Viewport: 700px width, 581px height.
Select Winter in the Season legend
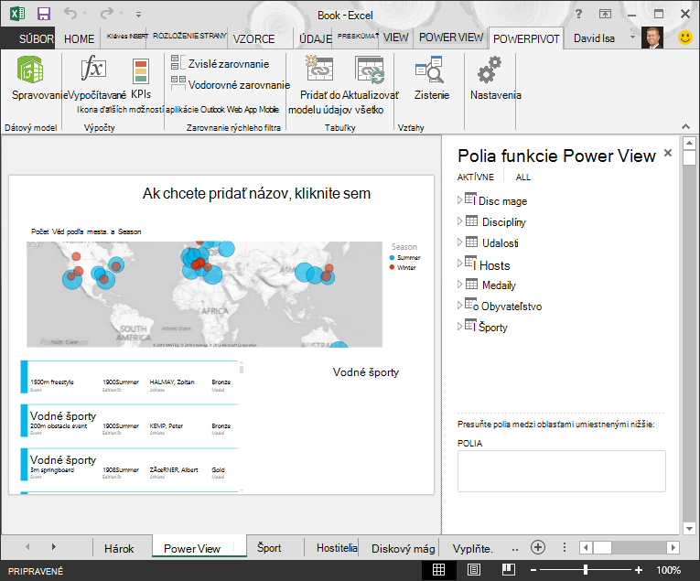pyautogui.click(x=403, y=267)
